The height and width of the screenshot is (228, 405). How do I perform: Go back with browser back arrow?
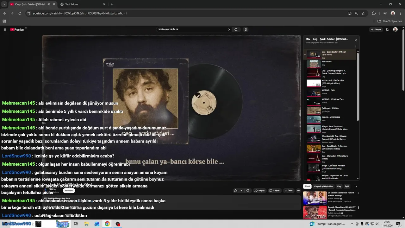[4, 13]
